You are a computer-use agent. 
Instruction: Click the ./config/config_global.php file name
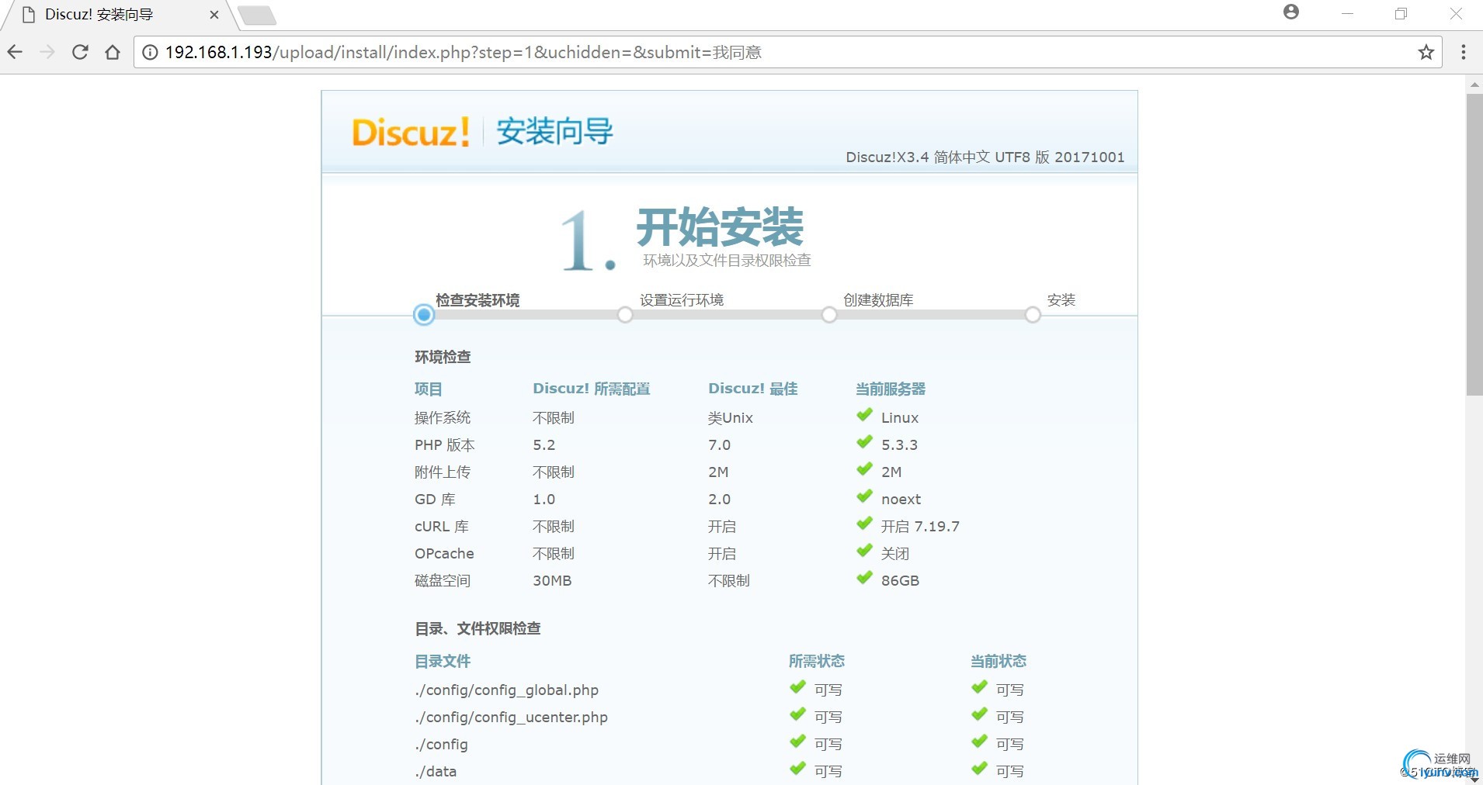(x=506, y=690)
